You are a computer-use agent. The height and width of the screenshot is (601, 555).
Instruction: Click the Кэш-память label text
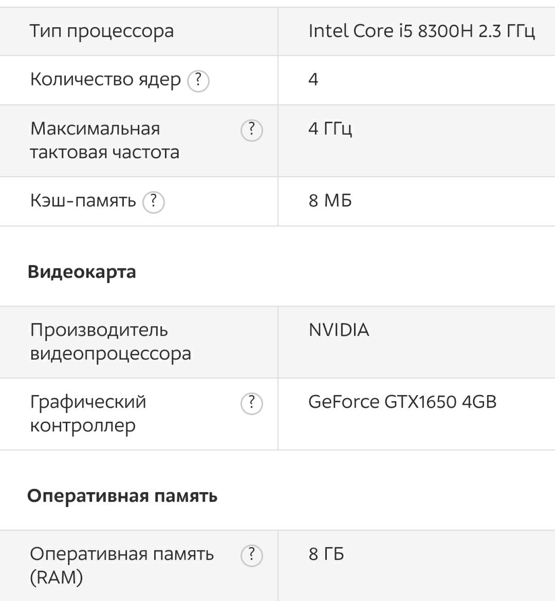pyautogui.click(x=83, y=200)
